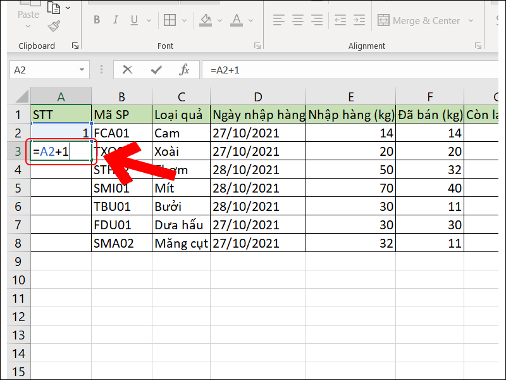Open the Fill Color dropdown arrow

tap(220, 20)
